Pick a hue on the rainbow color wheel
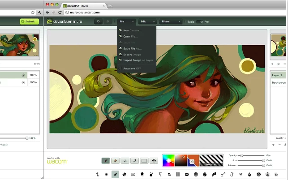288x180 pixels. tap(168, 161)
